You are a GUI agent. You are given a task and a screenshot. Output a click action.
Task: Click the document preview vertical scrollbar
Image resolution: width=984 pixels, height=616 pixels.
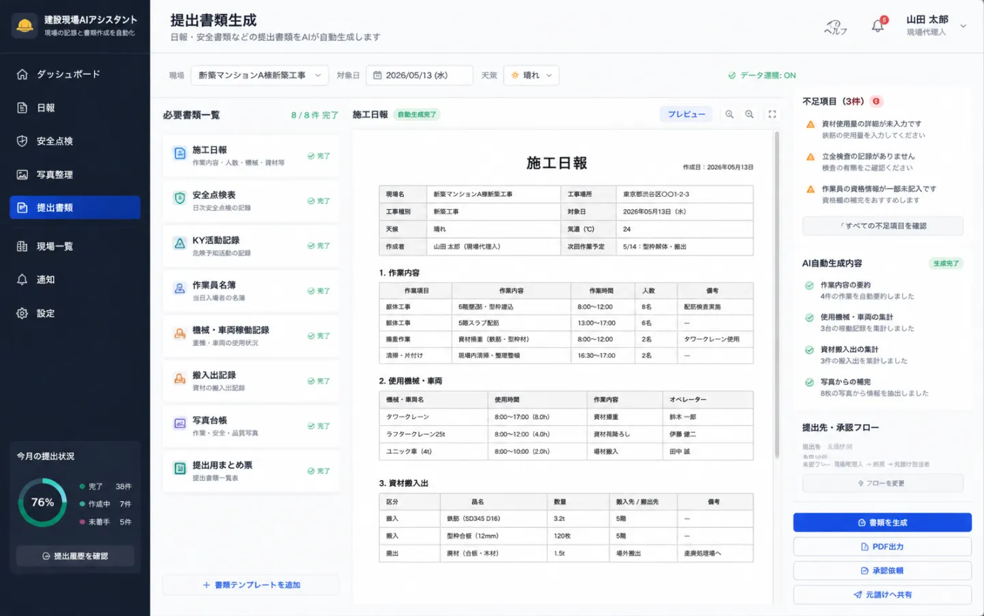tap(776, 294)
